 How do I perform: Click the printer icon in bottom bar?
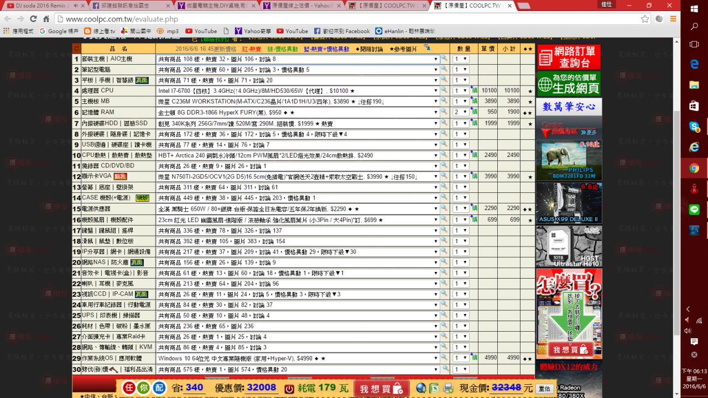tap(448, 388)
